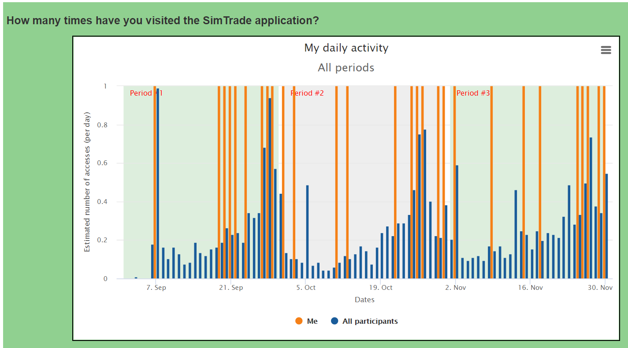Click the blue bar above 5. Oct
The width and height of the screenshot is (628, 348).
[307, 232]
